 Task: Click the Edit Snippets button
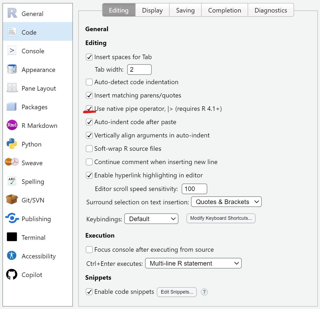(177, 292)
